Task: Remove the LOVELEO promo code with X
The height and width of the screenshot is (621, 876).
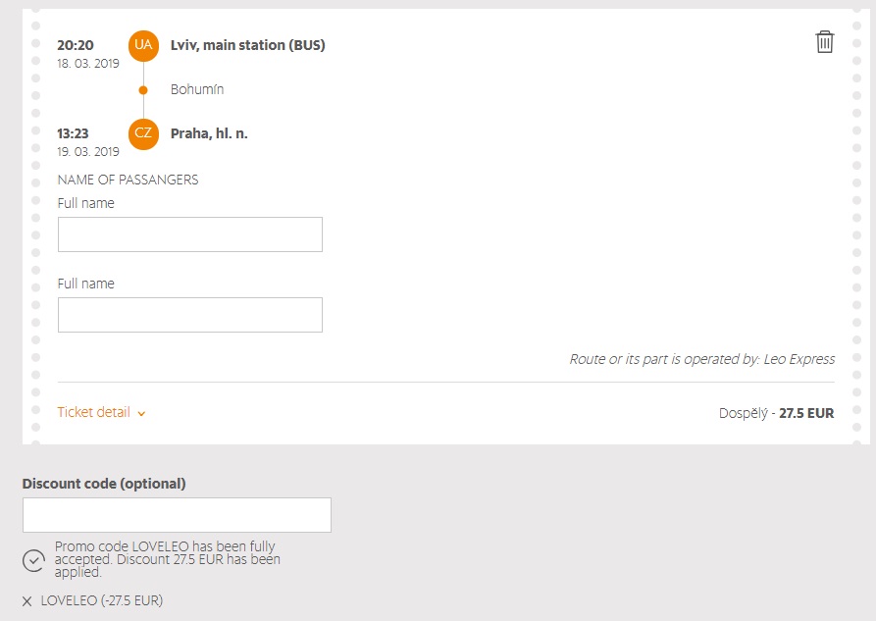Action: tap(26, 601)
